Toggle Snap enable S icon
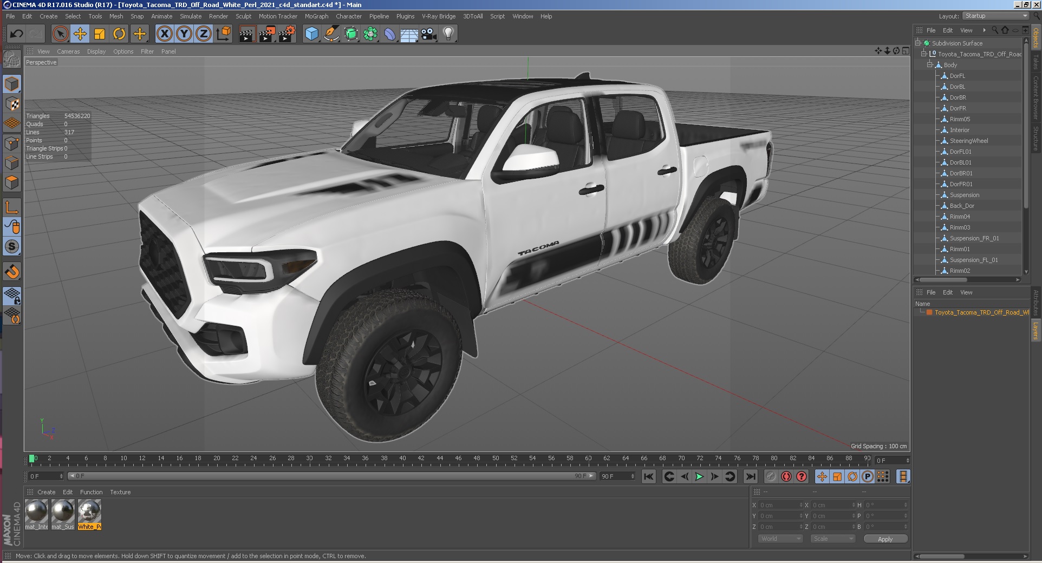Image resolution: width=1042 pixels, height=563 pixels. pos(12,247)
